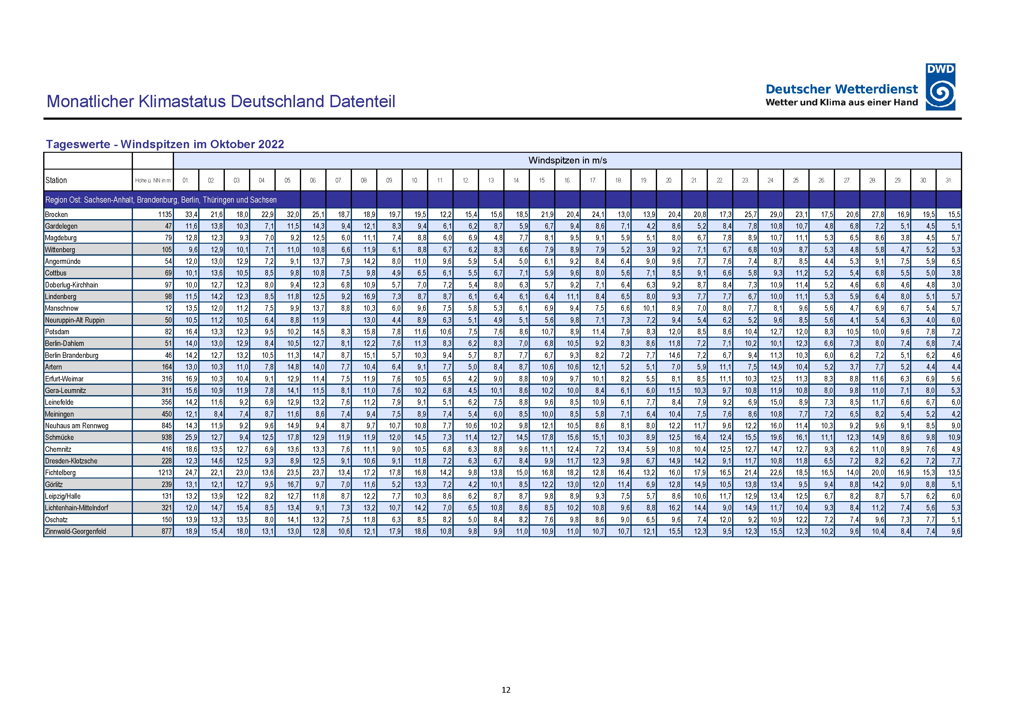
Task: Click Fichtelberg's elevation value '1213'
Action: tap(165, 473)
